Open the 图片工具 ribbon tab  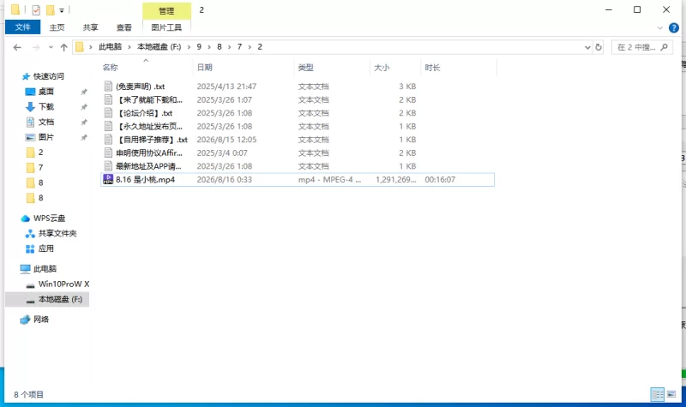coord(166,27)
